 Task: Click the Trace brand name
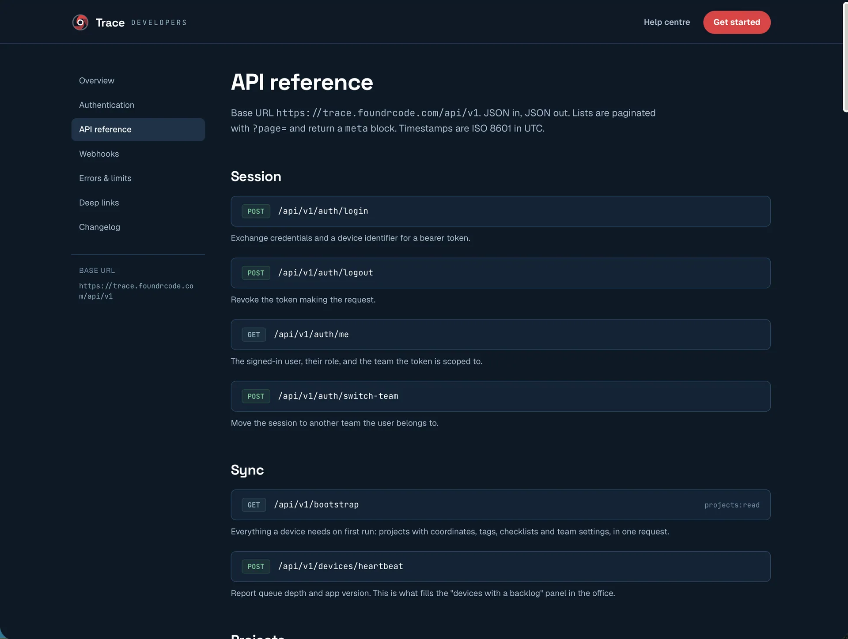[x=110, y=23]
